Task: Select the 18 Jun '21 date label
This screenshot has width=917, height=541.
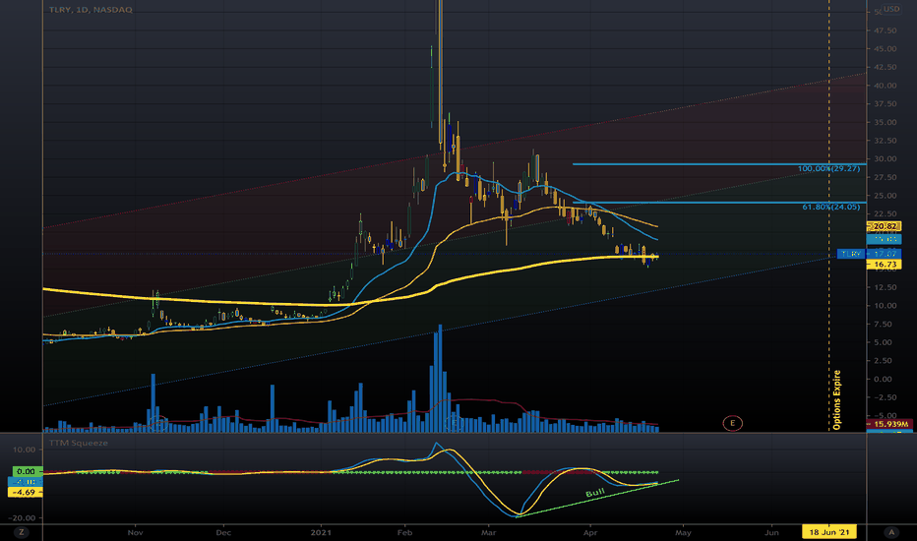Action: tap(828, 532)
